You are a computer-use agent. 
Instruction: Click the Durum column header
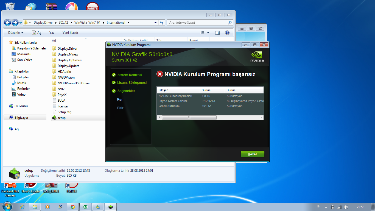coord(244,90)
